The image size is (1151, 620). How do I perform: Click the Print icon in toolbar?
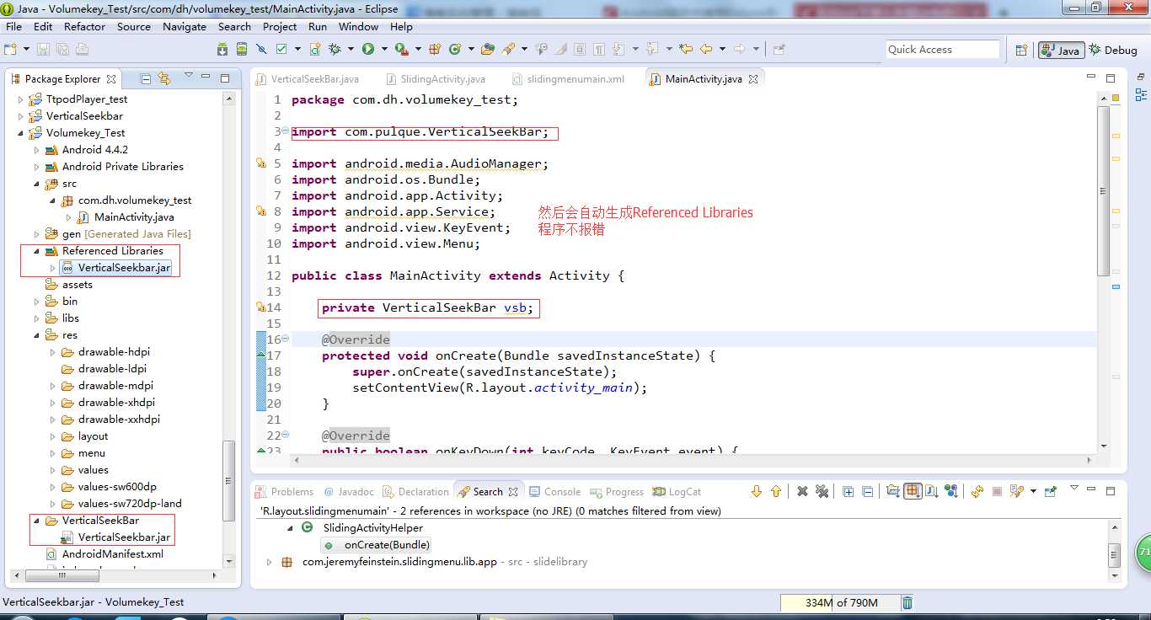[x=82, y=49]
